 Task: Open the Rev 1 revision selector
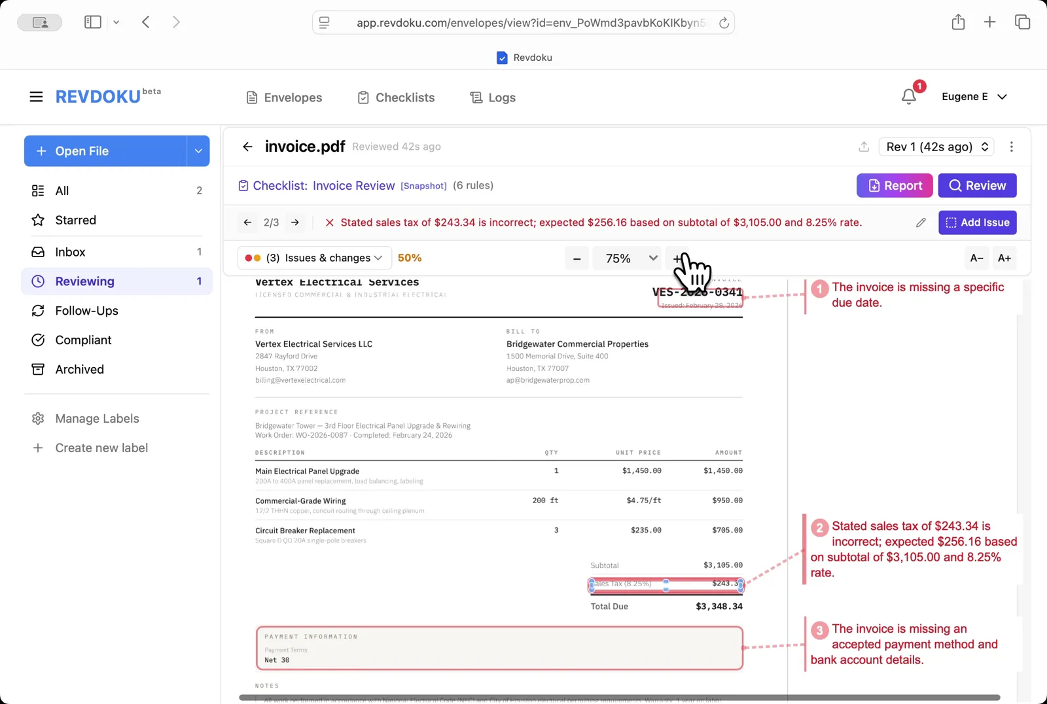936,147
